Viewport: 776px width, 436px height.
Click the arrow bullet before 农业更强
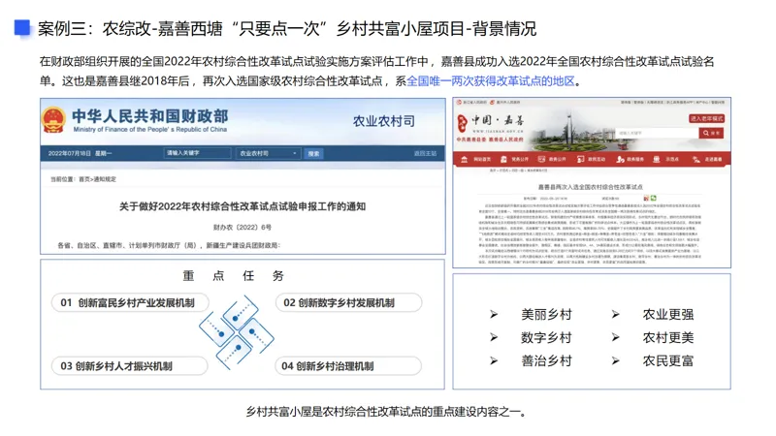point(615,314)
